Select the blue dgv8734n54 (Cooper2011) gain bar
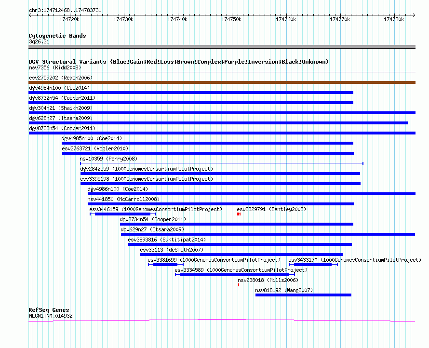 click(x=237, y=224)
